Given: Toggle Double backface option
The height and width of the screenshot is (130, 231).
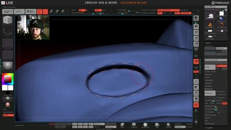Looking at the screenshot, I should point(8,115).
